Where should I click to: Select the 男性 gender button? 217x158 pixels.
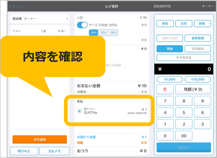(165, 24)
